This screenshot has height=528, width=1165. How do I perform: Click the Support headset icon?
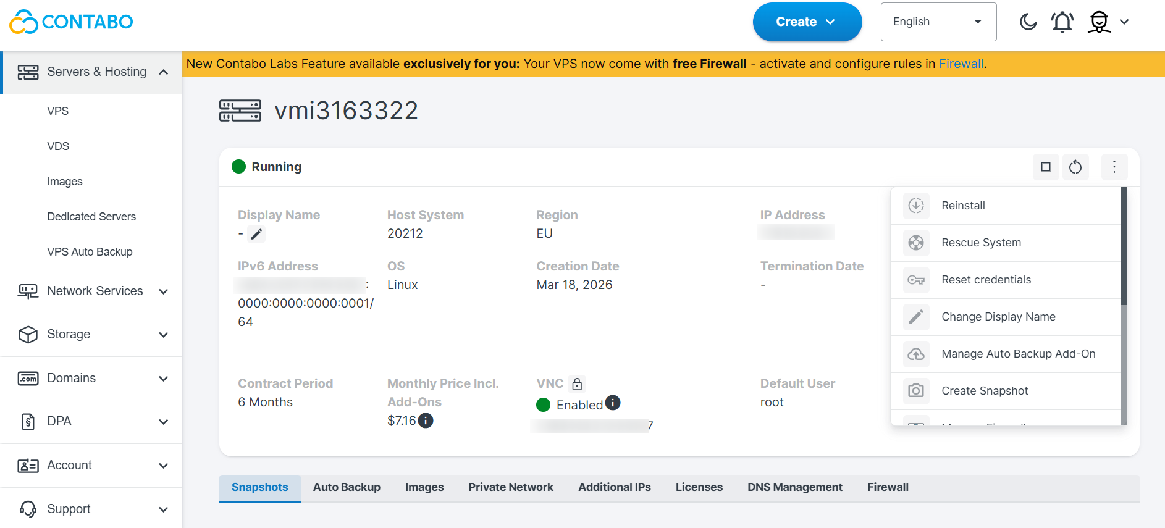point(28,509)
